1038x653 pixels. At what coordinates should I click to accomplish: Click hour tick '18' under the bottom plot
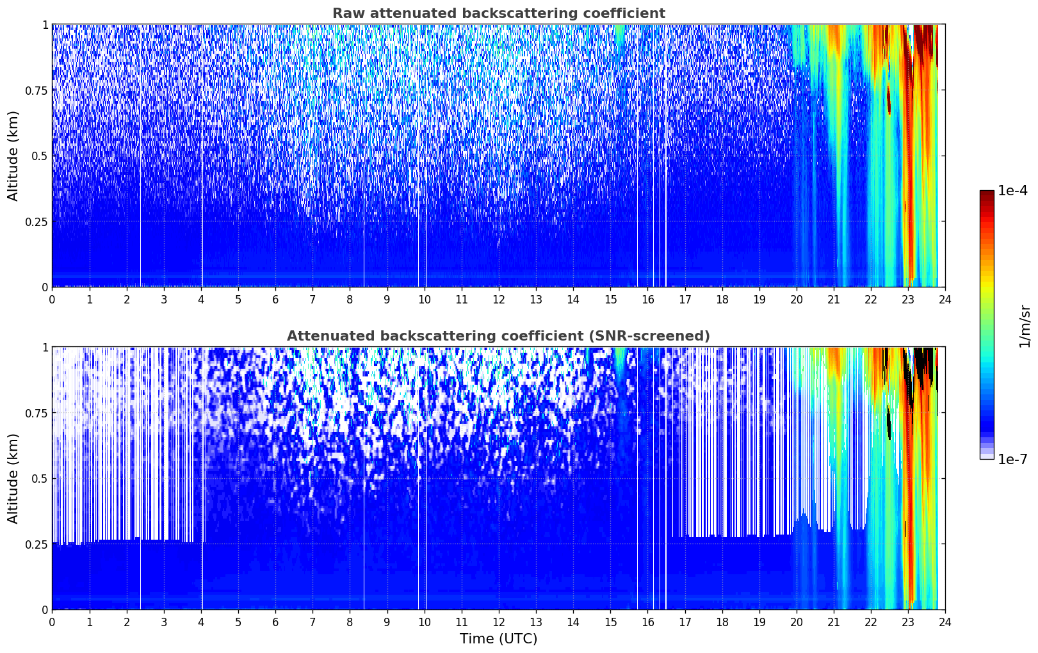(x=722, y=622)
